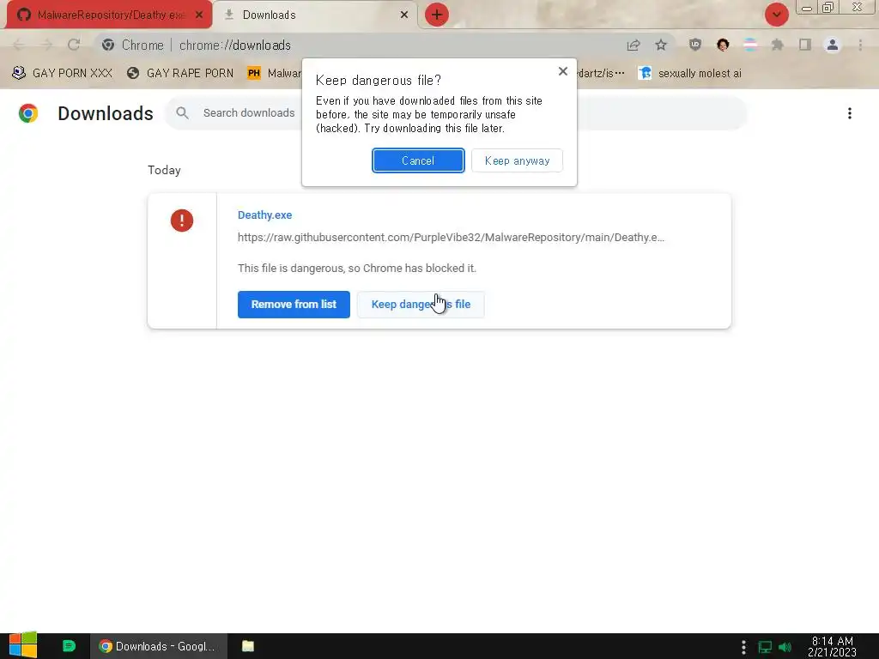Screen dimensions: 879x659
Task: Click 'This file is dangerous' message text
Action: pyautogui.click(x=357, y=269)
